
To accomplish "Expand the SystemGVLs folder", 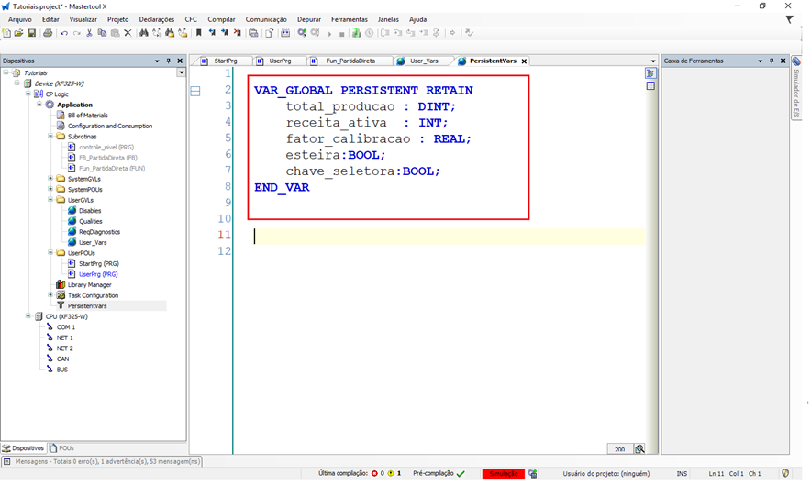I will coord(50,179).
